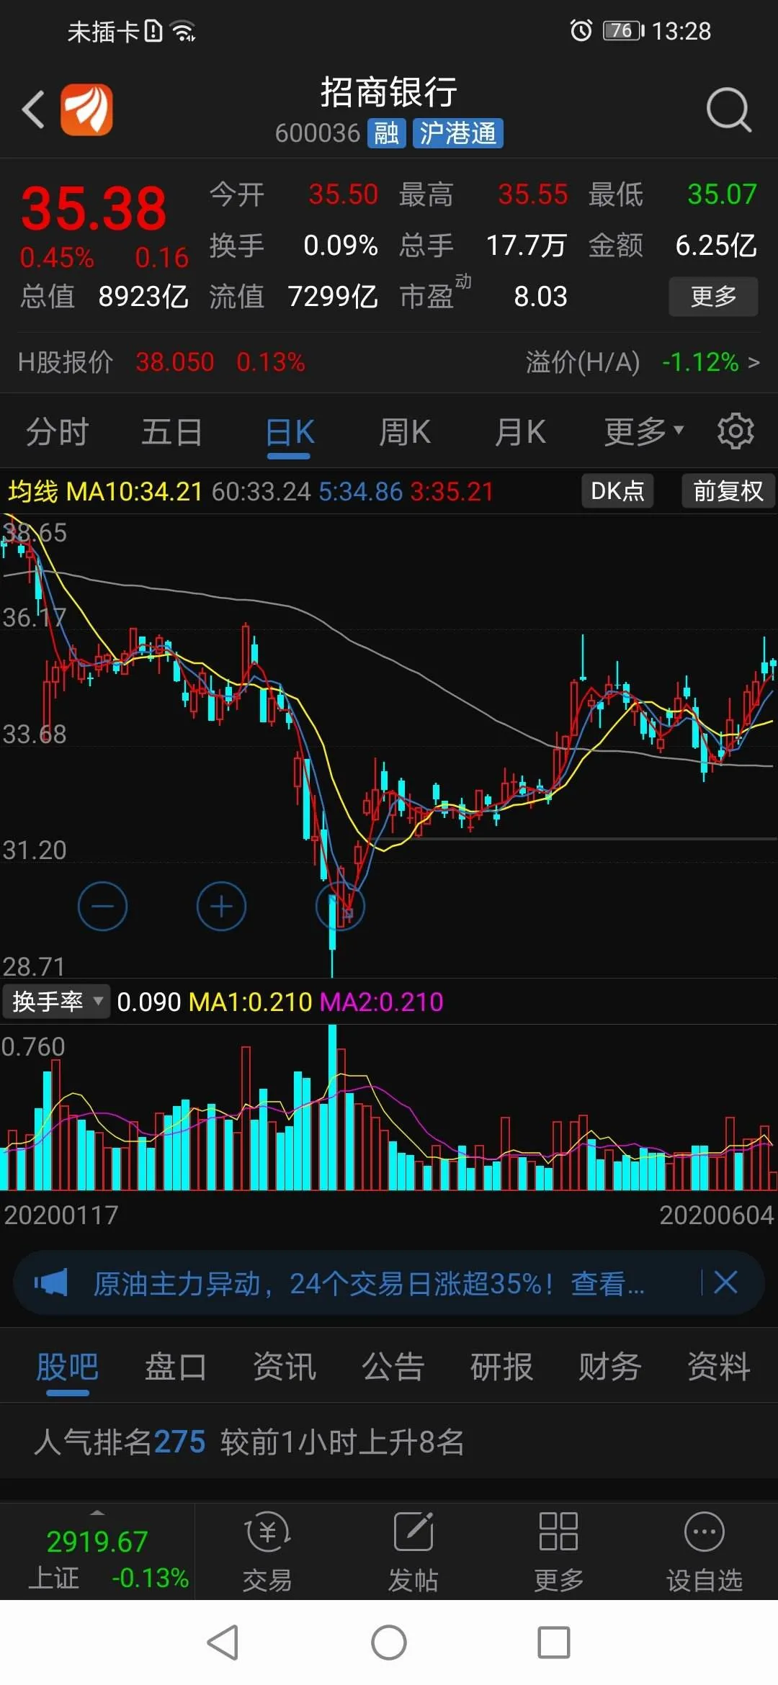Open the 资讯 news tab

point(285,1367)
